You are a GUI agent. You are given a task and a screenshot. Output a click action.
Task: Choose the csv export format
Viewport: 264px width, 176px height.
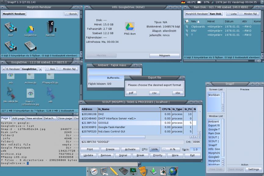(154, 93)
